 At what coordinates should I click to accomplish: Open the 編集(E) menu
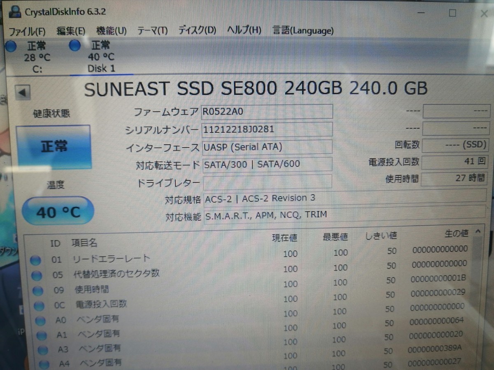click(71, 31)
